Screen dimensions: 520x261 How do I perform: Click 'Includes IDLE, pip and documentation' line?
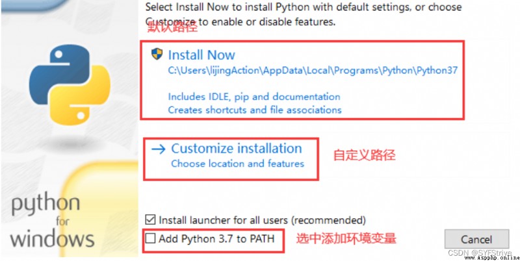tap(254, 97)
